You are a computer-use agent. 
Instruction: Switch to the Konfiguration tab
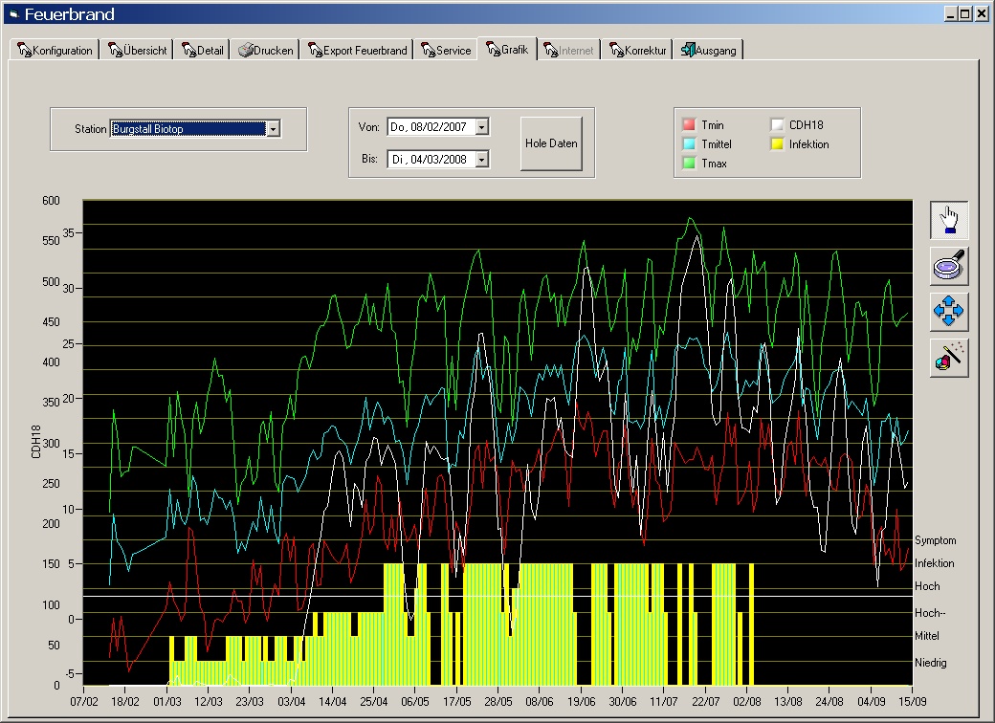[x=55, y=51]
